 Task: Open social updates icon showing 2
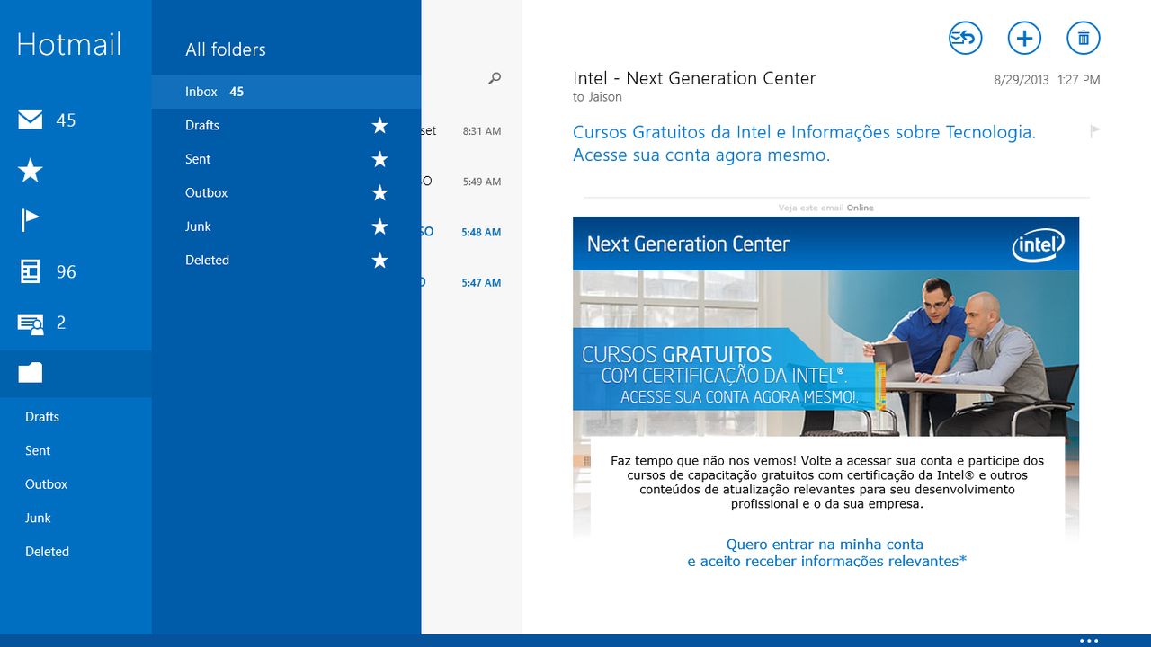[31, 323]
